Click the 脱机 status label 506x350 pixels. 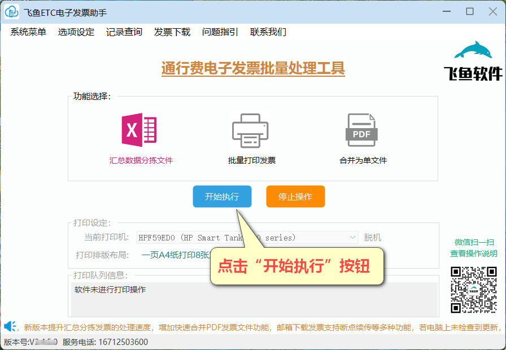click(372, 237)
